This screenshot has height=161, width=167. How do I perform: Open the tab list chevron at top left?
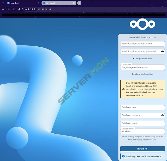click(x=3, y=3)
